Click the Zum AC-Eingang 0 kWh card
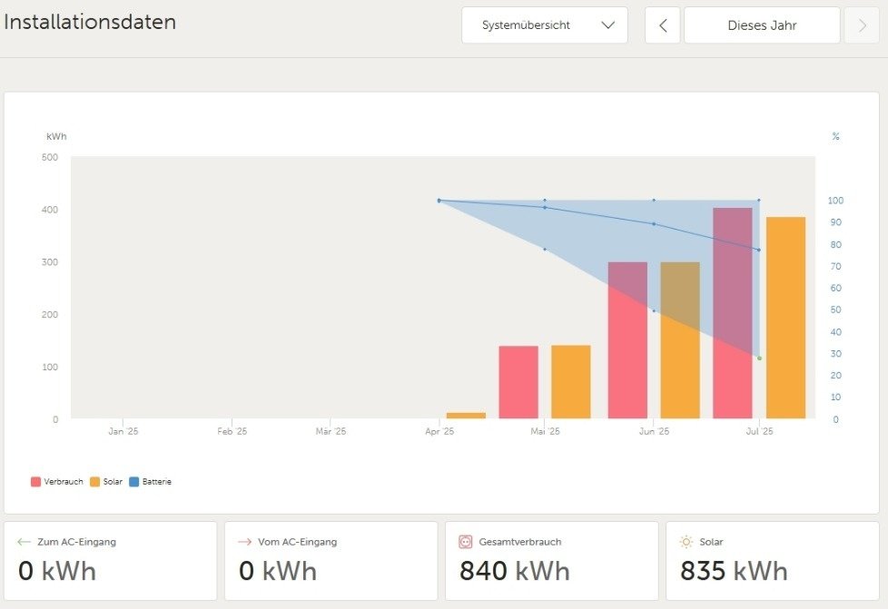This screenshot has width=888, height=609. (x=110, y=561)
